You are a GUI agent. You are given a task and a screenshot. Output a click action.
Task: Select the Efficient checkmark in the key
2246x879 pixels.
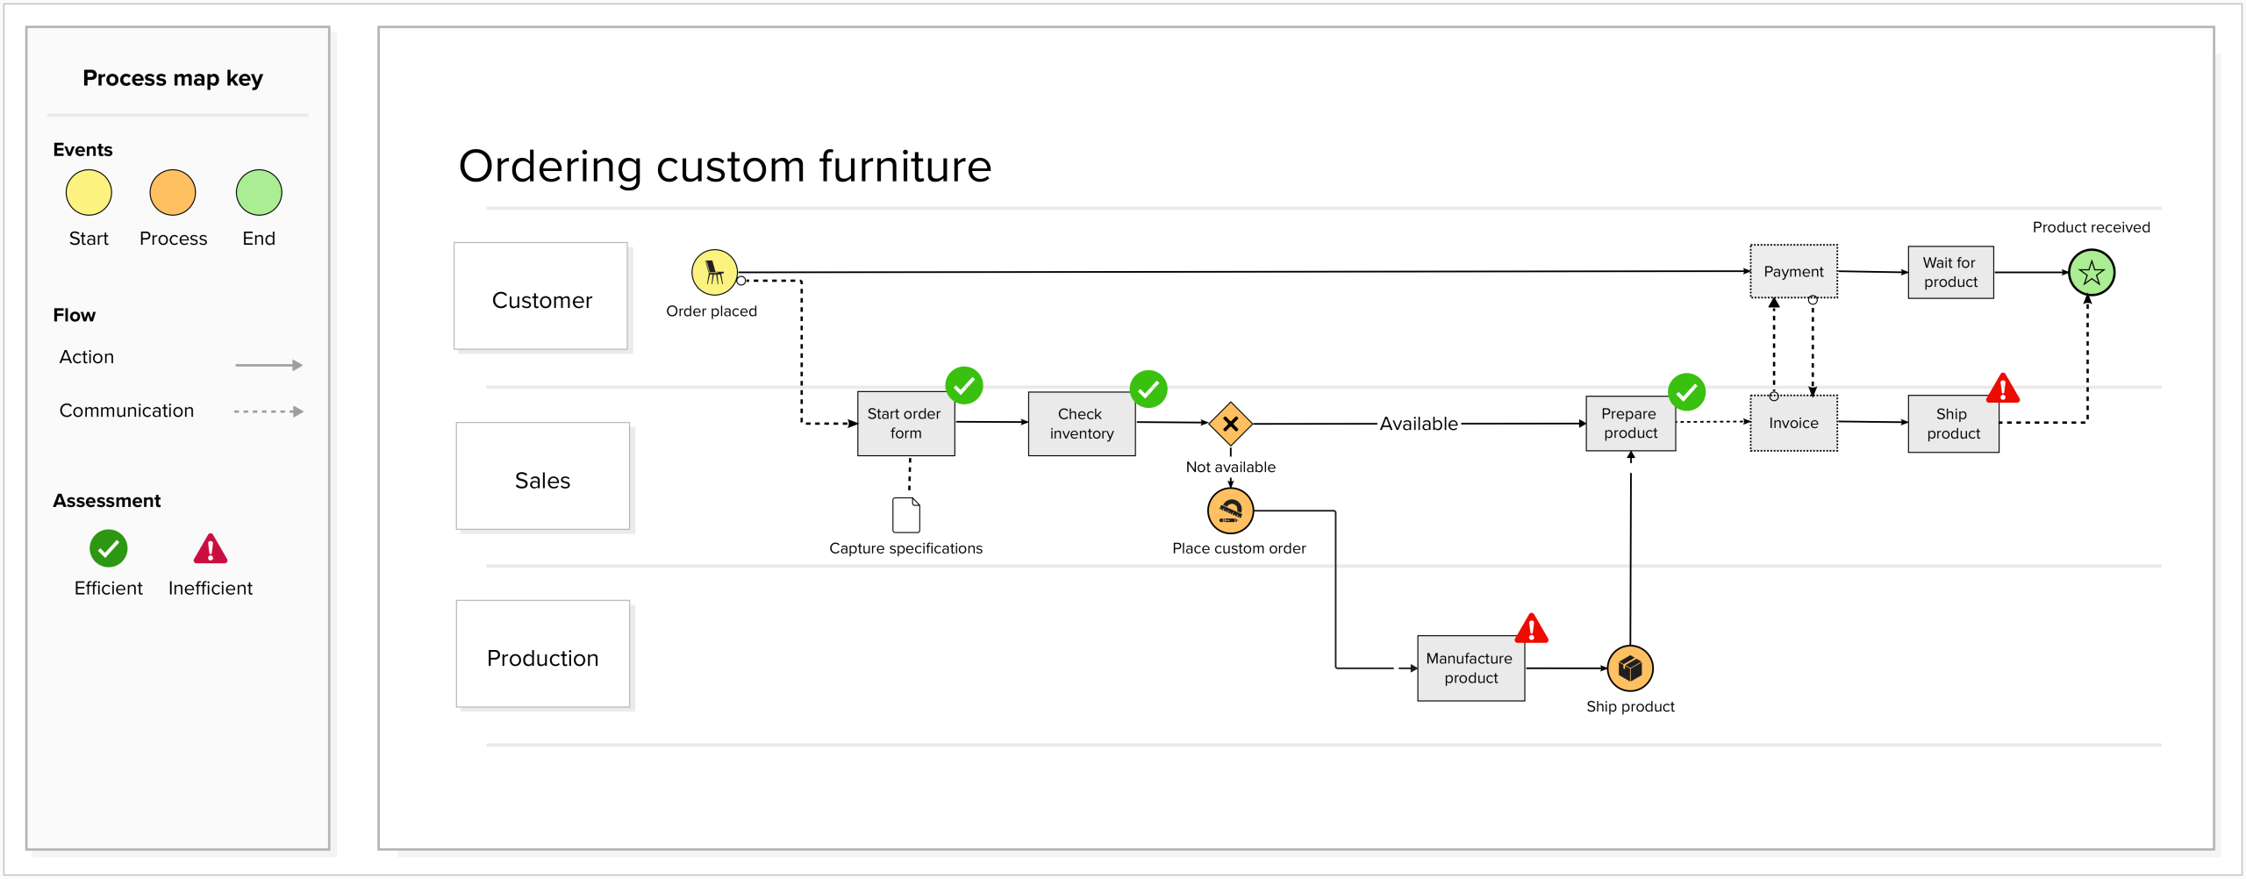(109, 549)
